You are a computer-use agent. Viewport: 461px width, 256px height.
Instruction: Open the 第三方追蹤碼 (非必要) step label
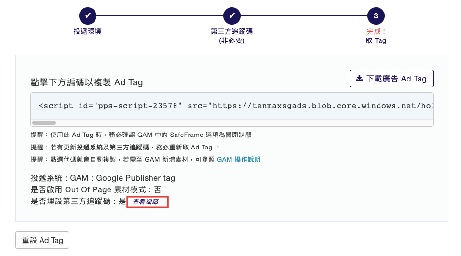(x=231, y=36)
